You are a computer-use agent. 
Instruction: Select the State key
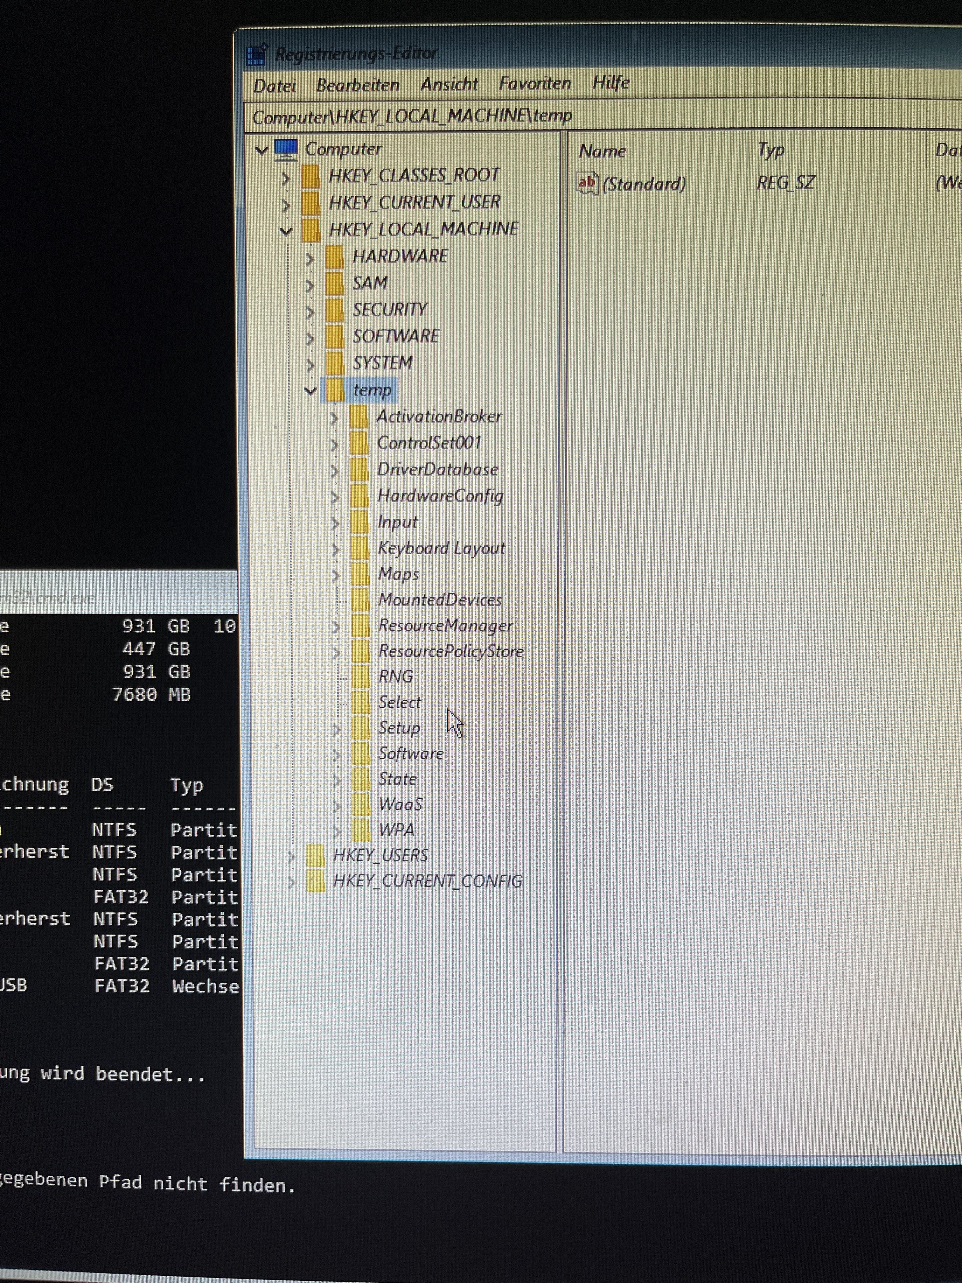(x=397, y=779)
